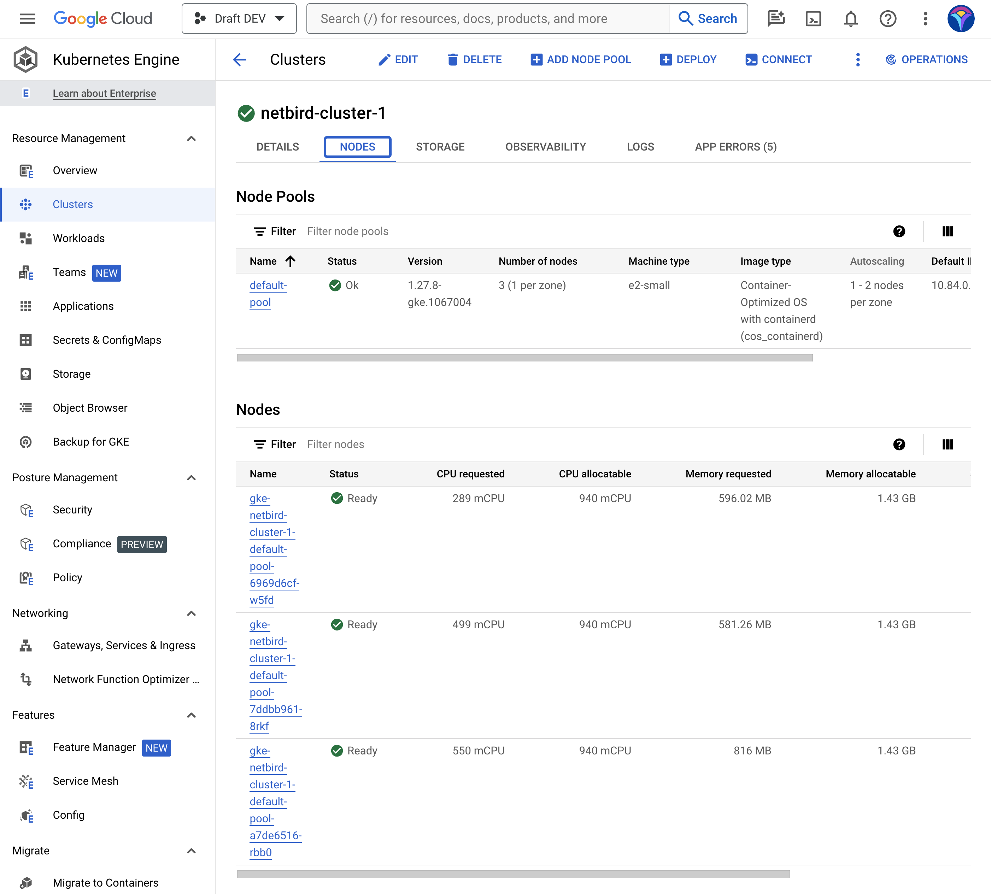Screen dimensions: 991x894
Task: Open the help menu
Action: (887, 19)
